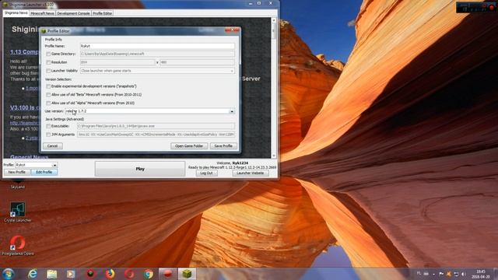Click into the Profile Name field

point(157,46)
